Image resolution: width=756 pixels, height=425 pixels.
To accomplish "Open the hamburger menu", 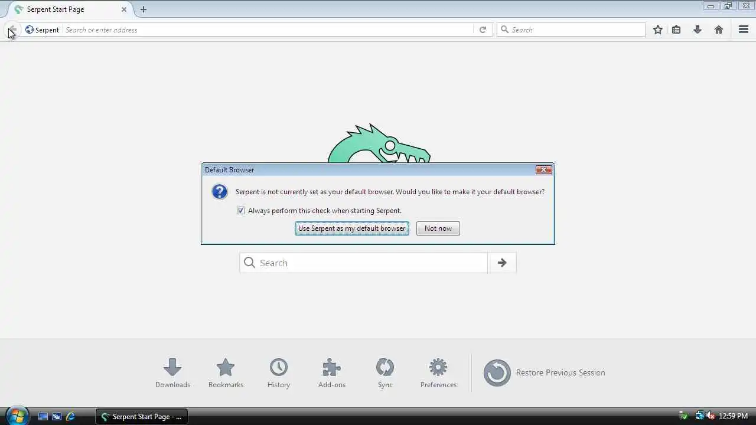I will (x=744, y=30).
